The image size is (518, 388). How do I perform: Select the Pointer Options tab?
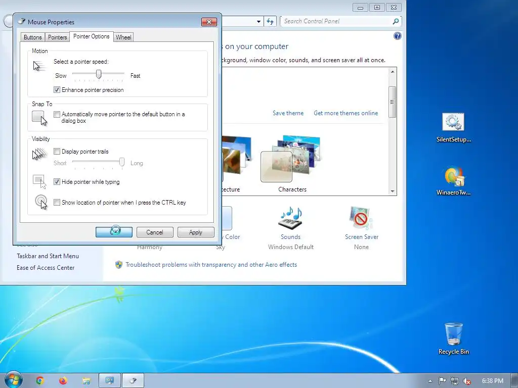click(91, 36)
